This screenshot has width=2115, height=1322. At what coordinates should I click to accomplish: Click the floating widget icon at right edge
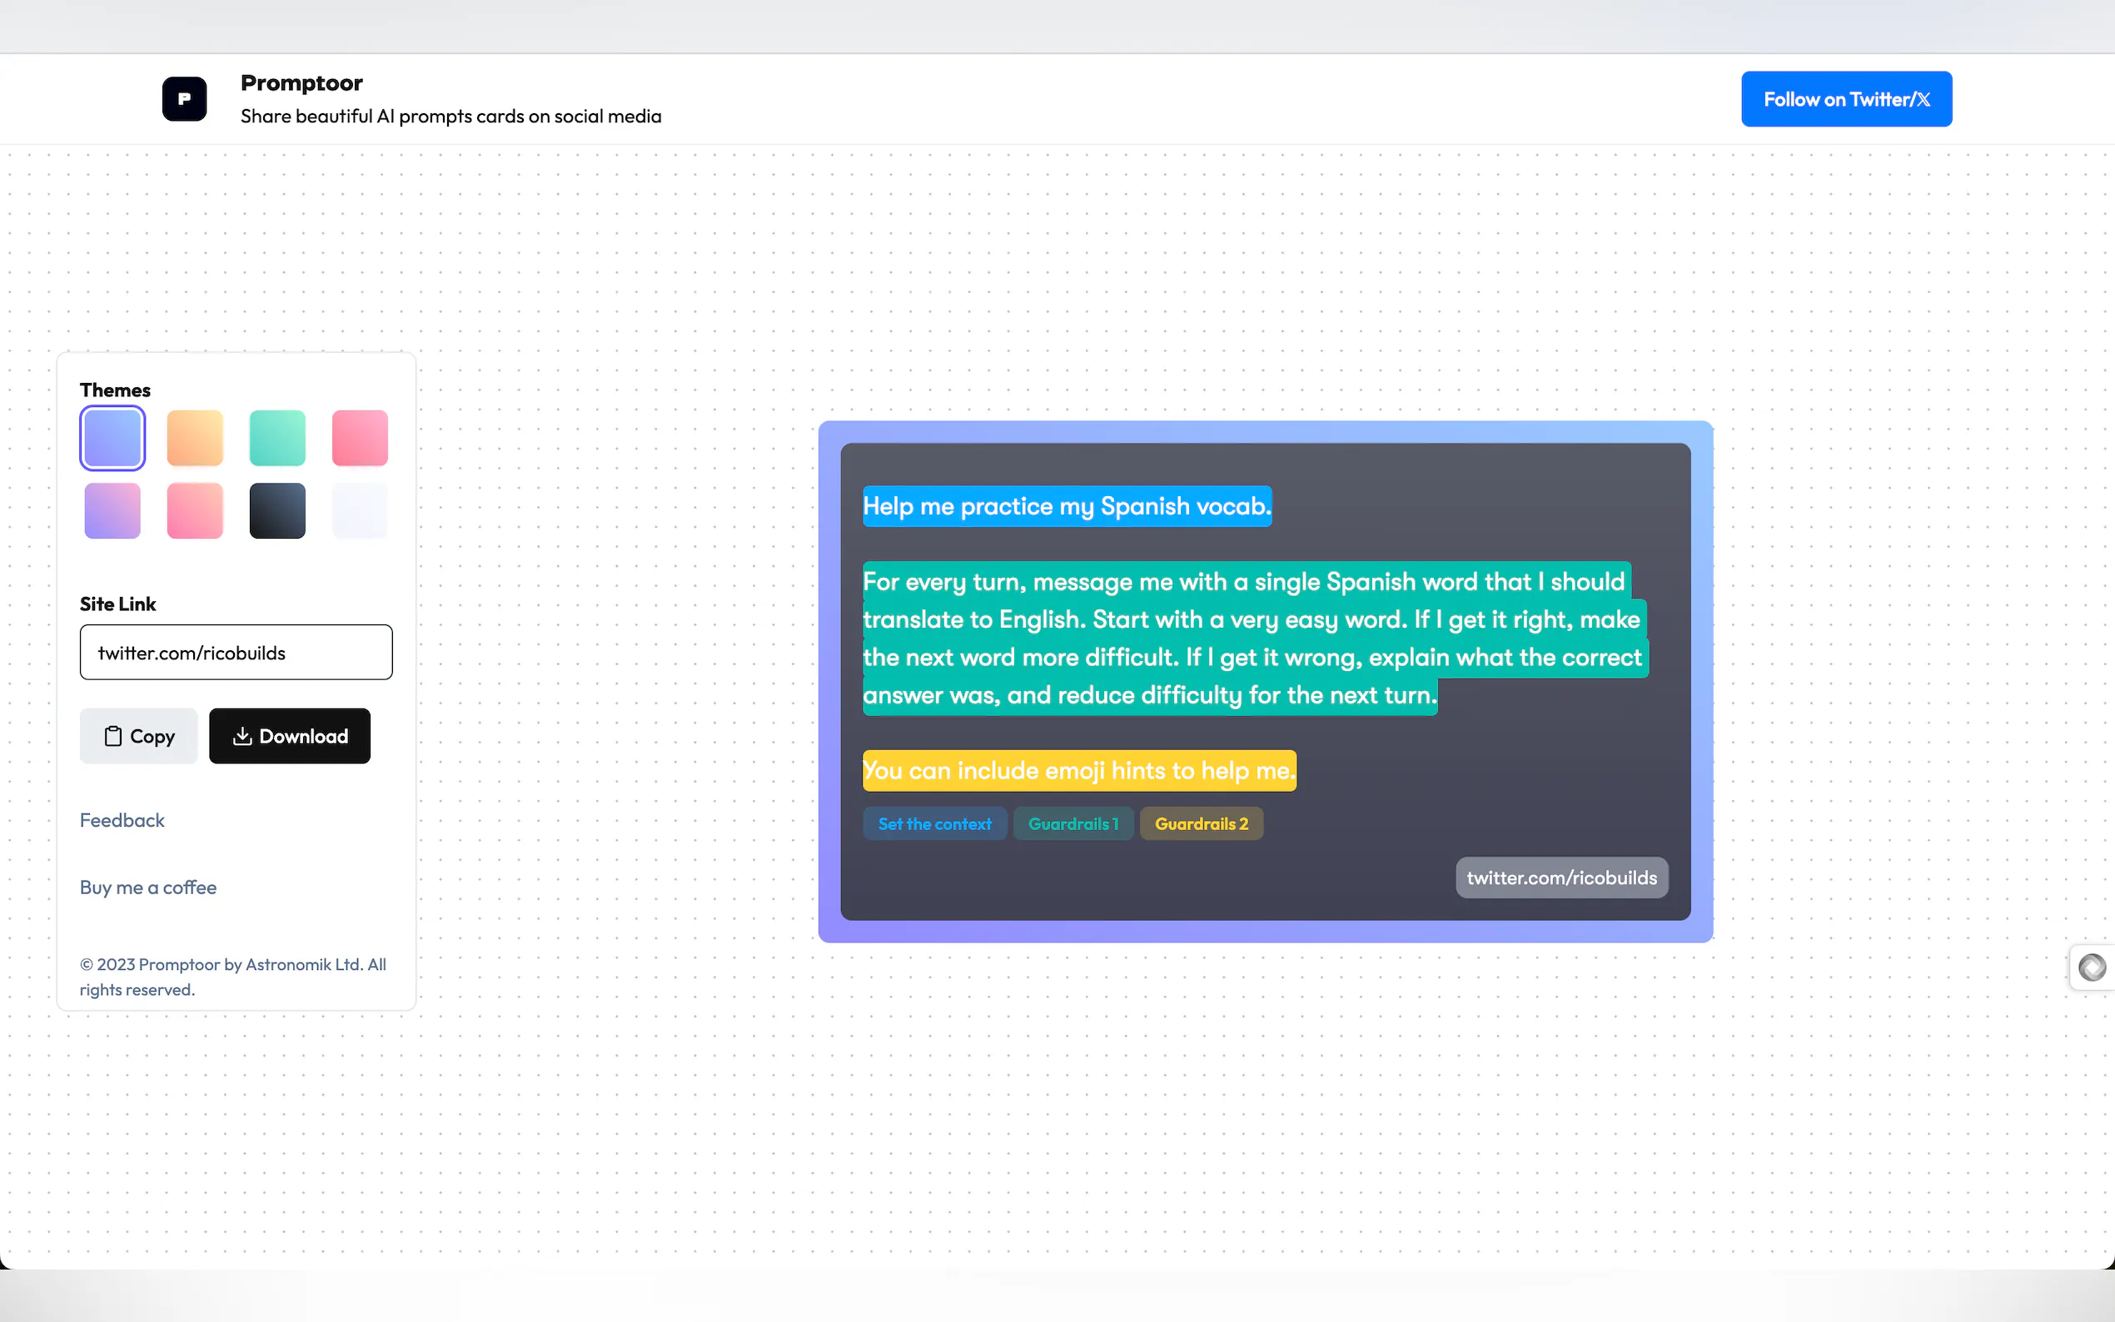[2092, 967]
